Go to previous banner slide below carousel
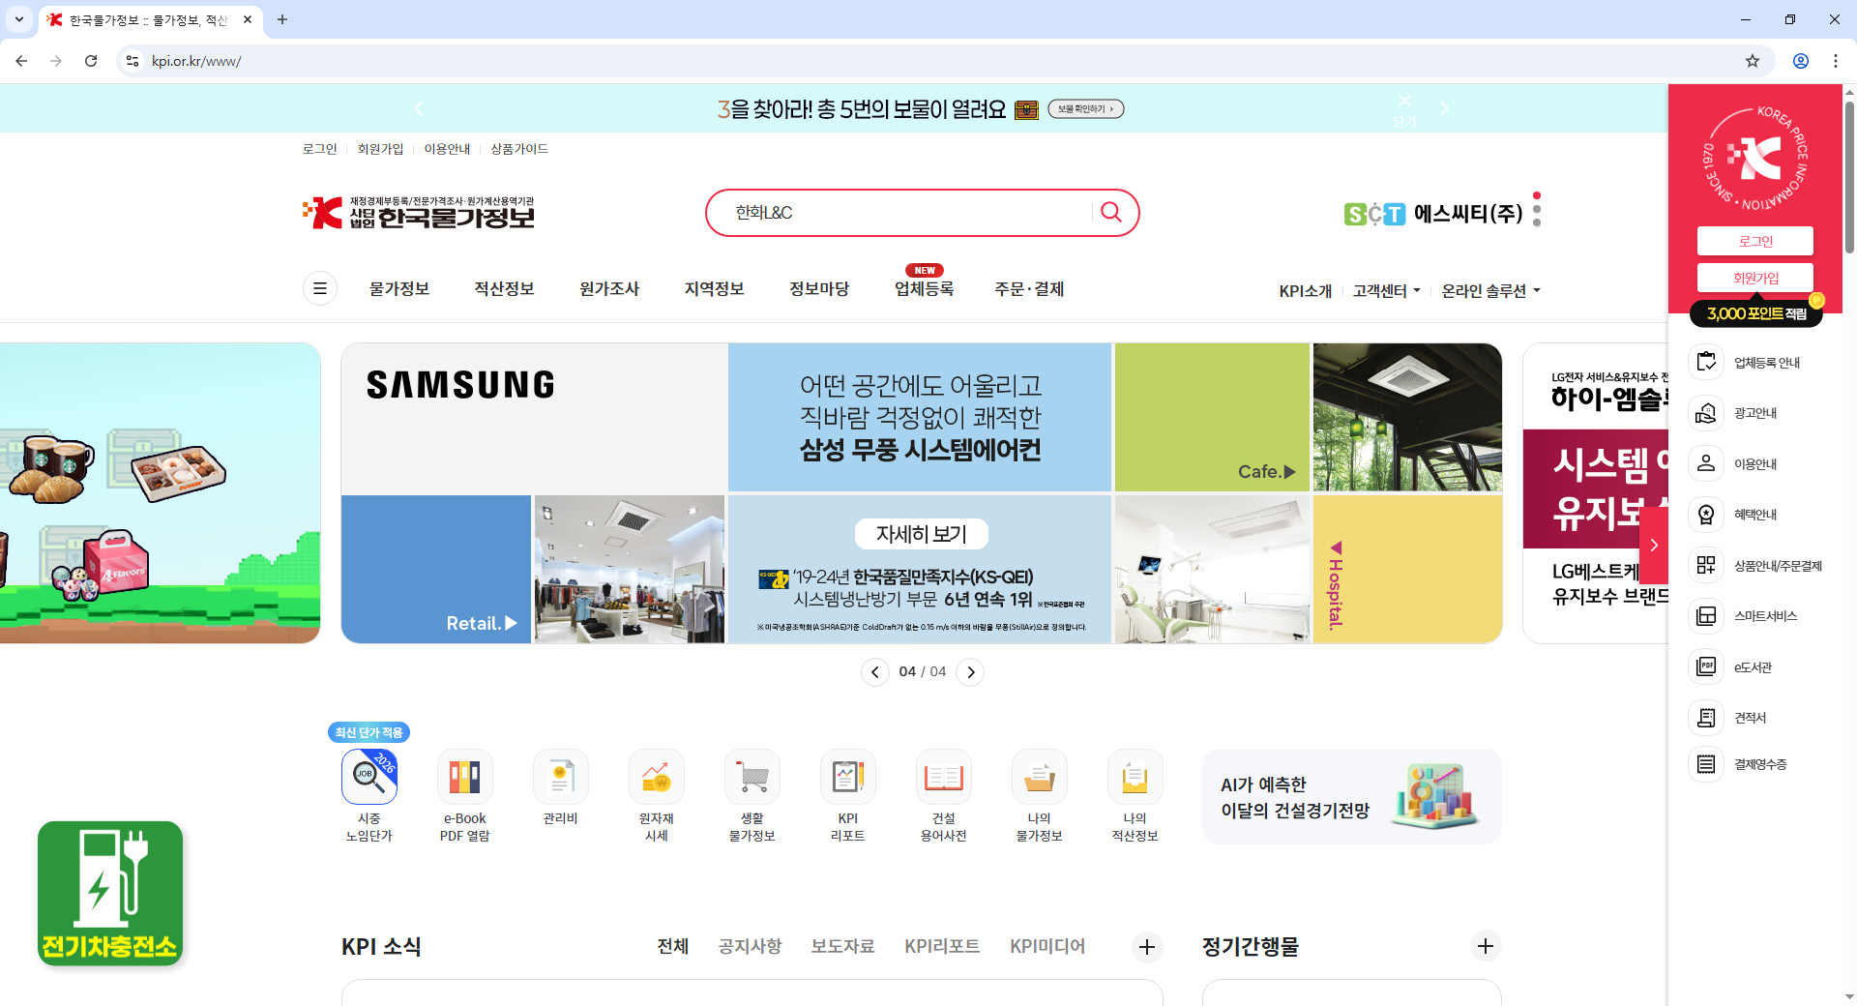1857x1006 pixels. [x=875, y=672]
